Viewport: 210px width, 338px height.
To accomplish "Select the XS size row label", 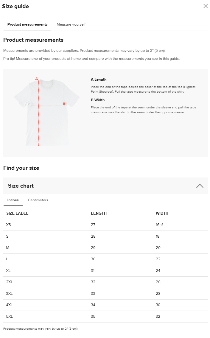I will tap(9, 225).
